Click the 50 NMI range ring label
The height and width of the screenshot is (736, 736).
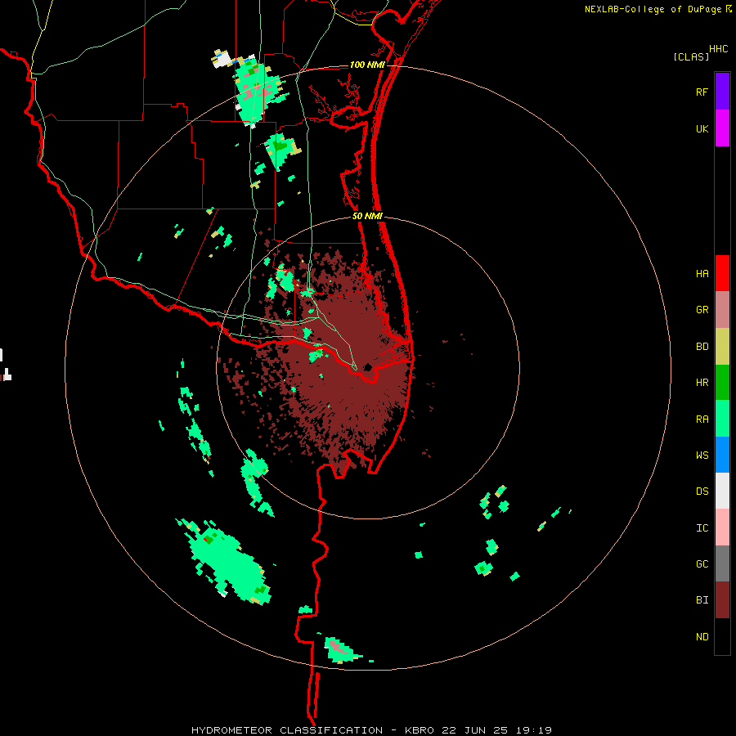pyautogui.click(x=367, y=217)
